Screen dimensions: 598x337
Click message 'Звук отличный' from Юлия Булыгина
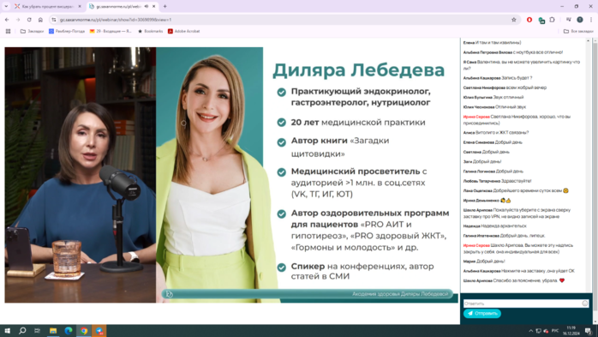click(508, 97)
